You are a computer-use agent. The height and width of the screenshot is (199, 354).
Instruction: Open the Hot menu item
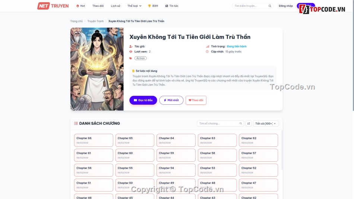[x=80, y=6]
